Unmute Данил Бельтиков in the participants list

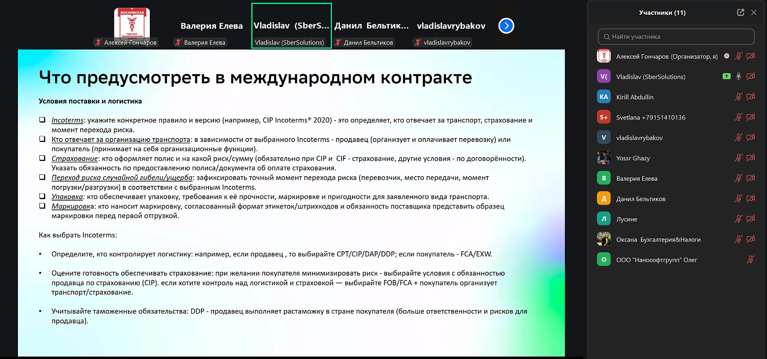click(738, 198)
